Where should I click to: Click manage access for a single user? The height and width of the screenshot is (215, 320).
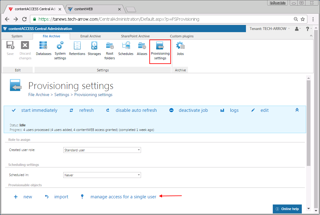(123, 197)
